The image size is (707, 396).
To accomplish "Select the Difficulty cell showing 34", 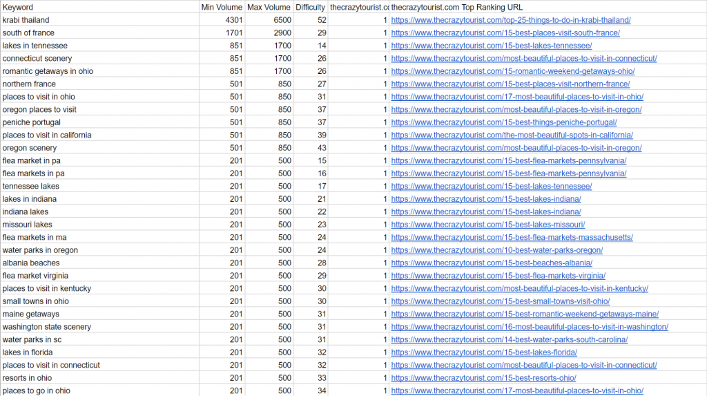I will point(310,391).
